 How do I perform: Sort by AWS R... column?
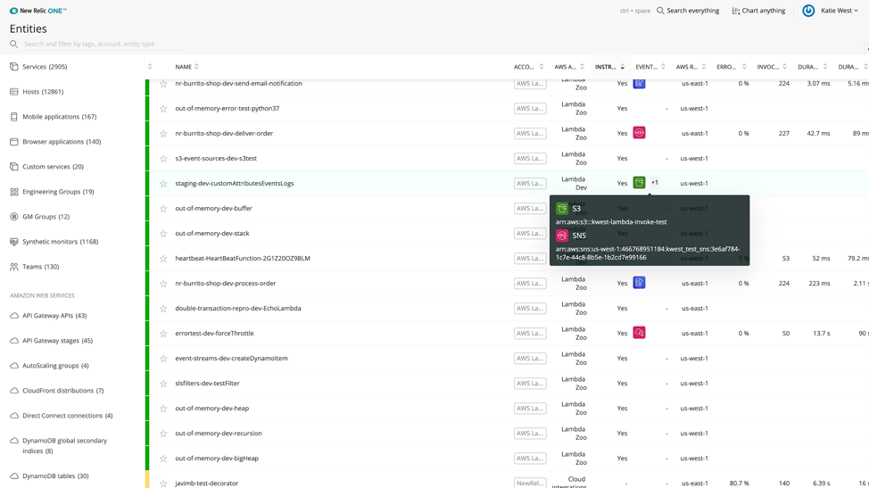691,67
